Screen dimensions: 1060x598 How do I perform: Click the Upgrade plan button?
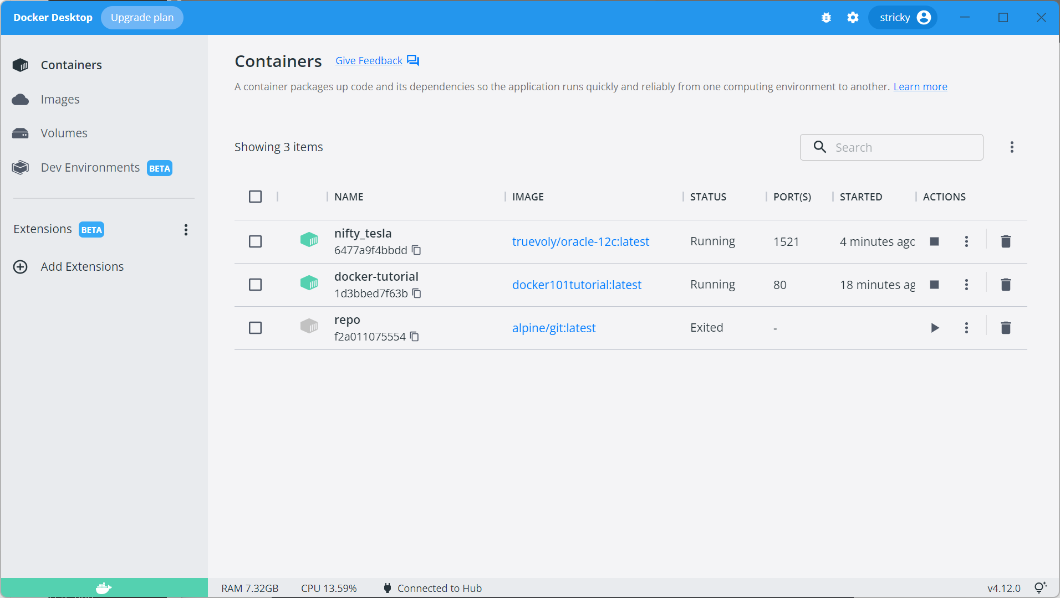click(142, 18)
